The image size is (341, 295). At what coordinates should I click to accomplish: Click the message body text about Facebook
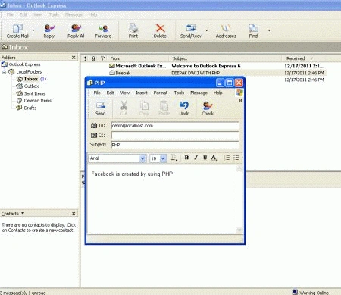click(132, 174)
